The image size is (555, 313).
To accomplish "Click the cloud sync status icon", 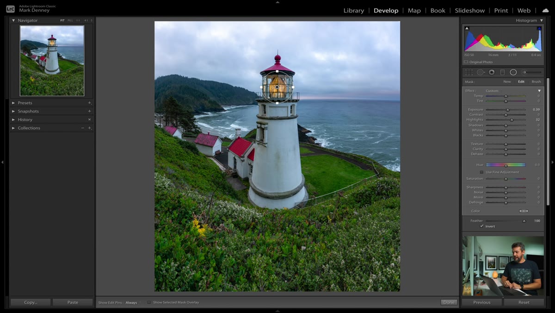I will click(x=545, y=10).
